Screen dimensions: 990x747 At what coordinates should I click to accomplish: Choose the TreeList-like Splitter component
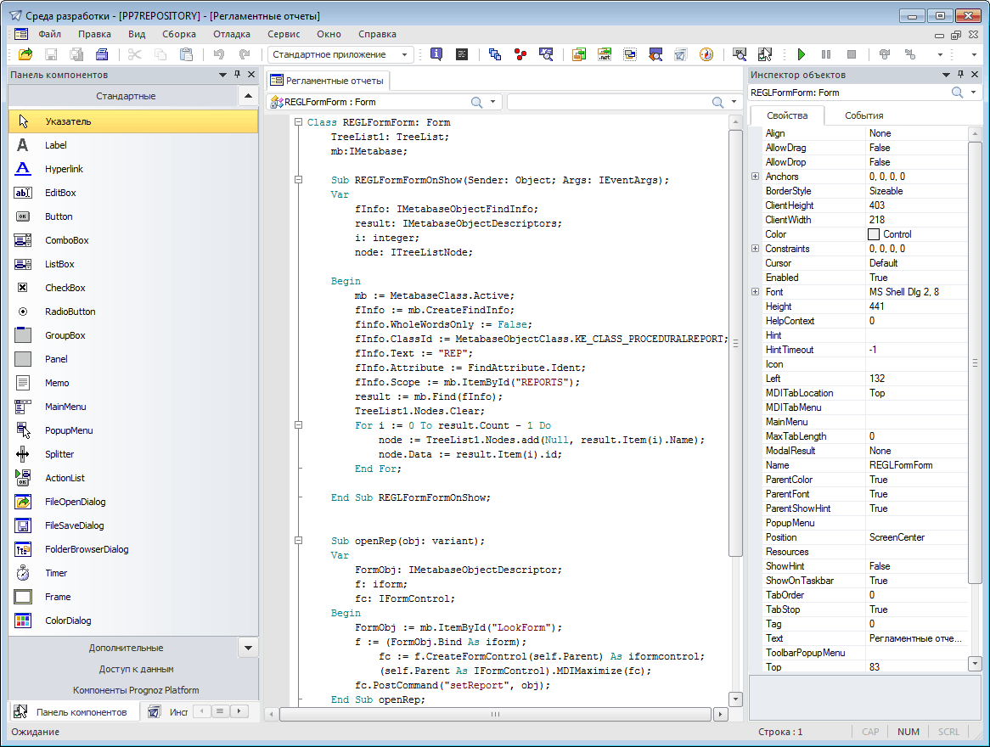point(59,454)
